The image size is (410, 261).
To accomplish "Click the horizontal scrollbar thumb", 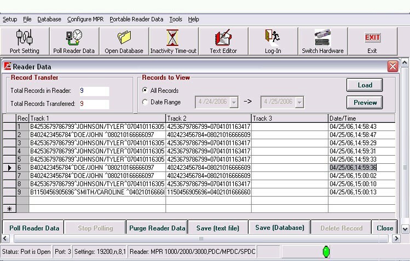I will [201, 238].
